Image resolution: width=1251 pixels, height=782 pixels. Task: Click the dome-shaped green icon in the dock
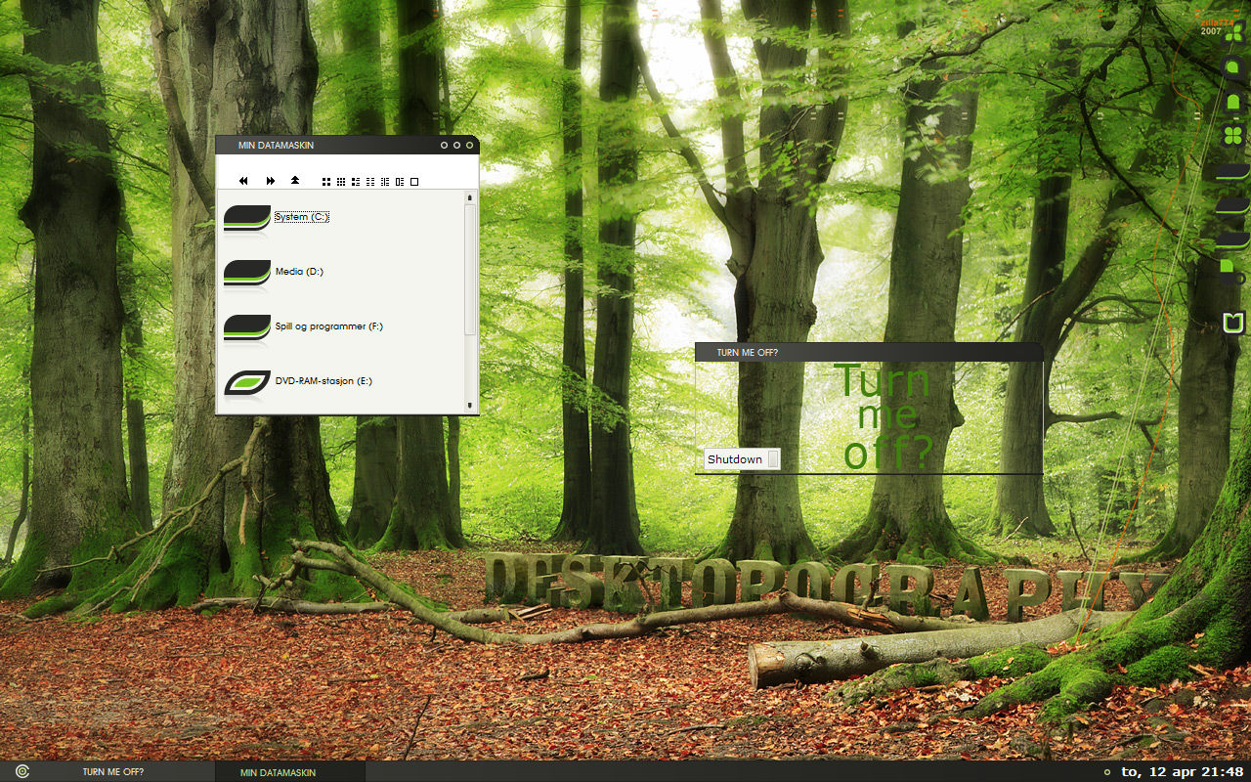1233,102
